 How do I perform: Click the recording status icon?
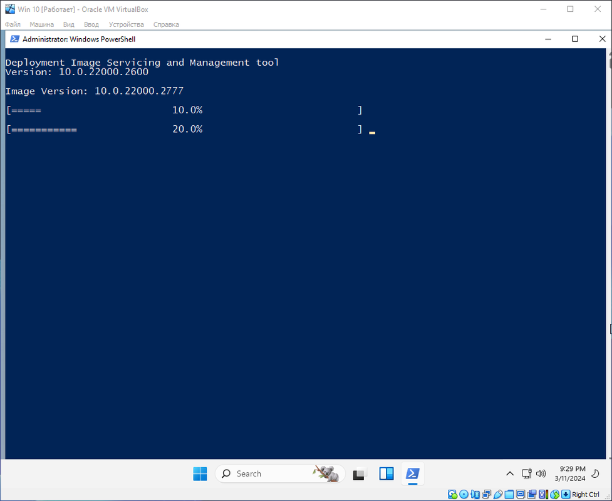click(532, 494)
